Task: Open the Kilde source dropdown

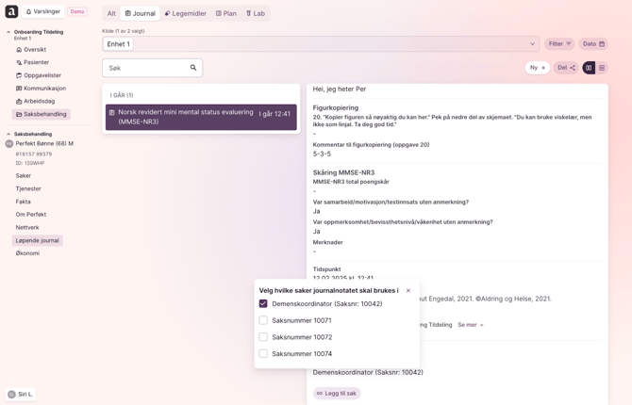Action: click(532, 44)
